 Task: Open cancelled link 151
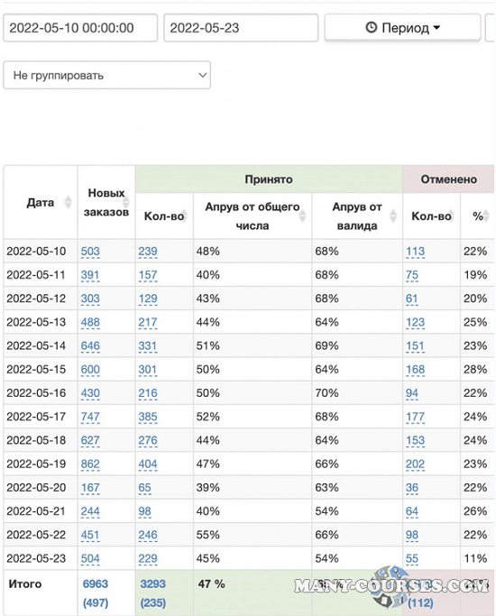(415, 345)
